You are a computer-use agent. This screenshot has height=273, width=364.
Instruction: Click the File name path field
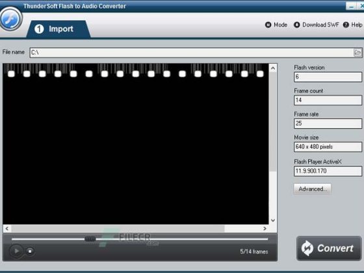click(192, 53)
